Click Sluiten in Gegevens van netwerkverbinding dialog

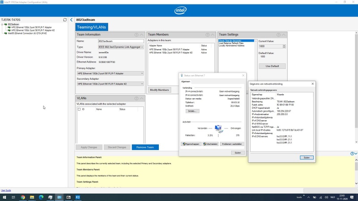point(307,158)
